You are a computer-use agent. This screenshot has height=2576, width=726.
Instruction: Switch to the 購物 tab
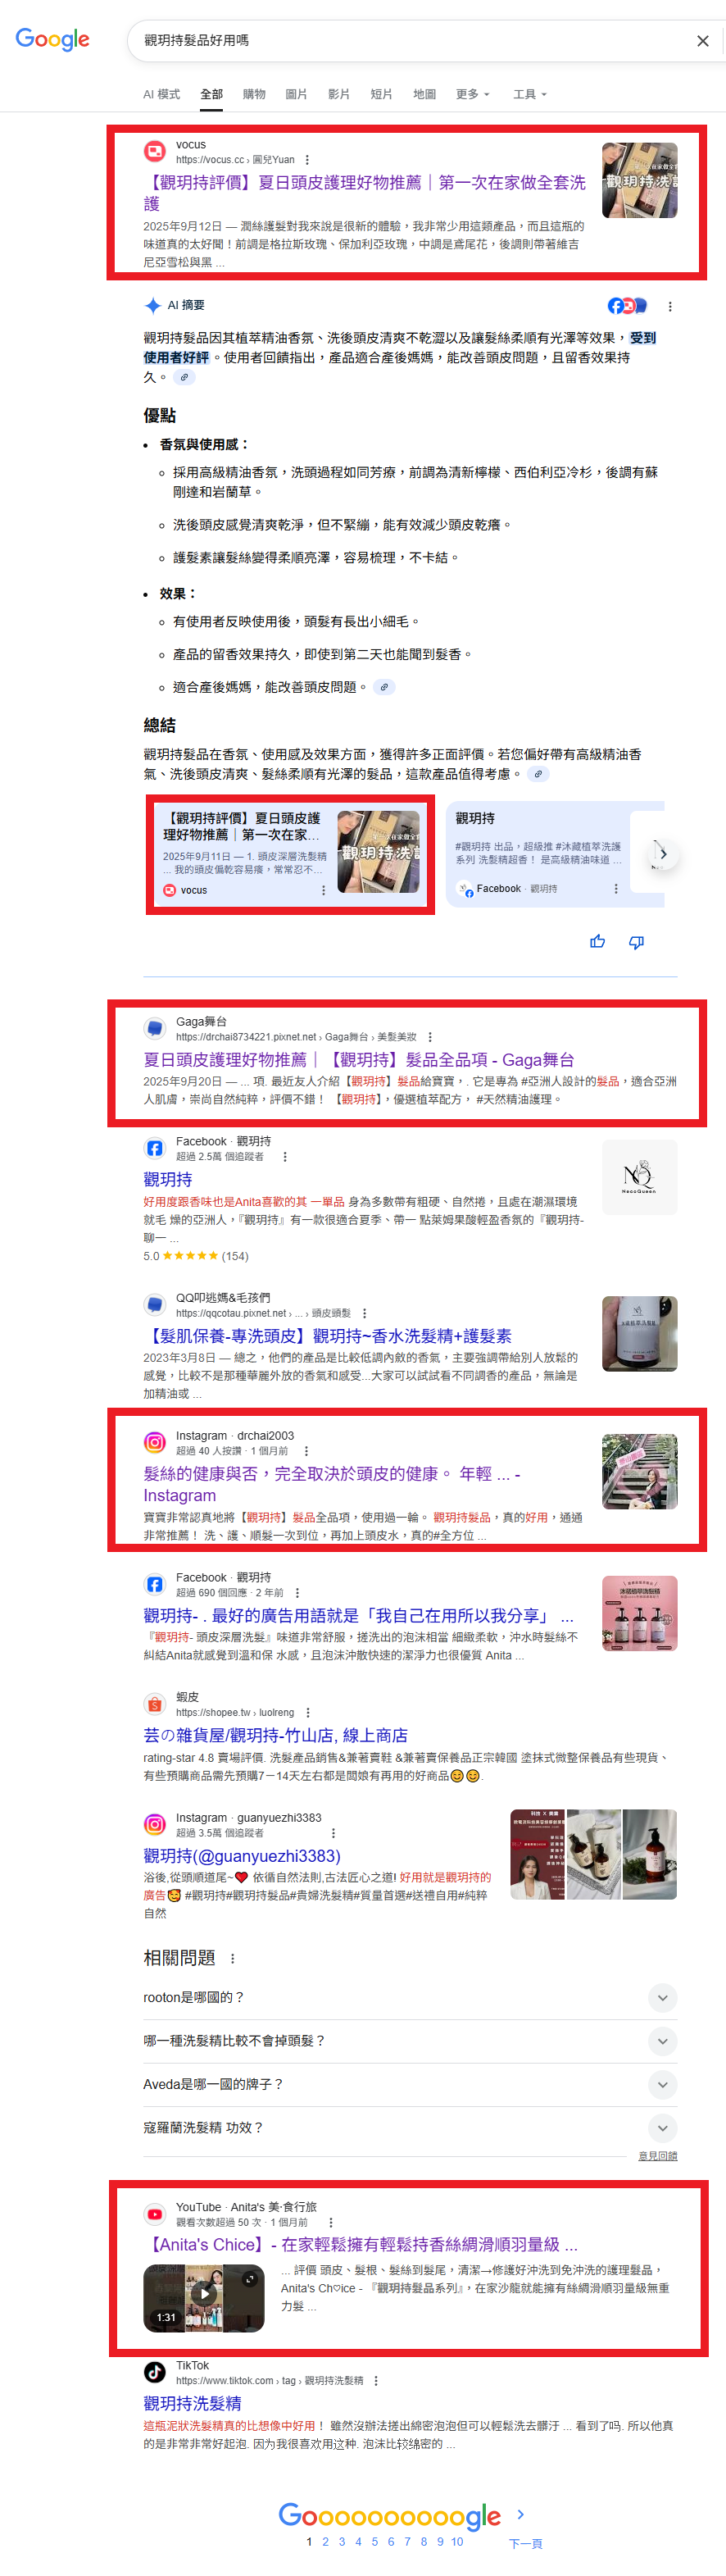(254, 94)
